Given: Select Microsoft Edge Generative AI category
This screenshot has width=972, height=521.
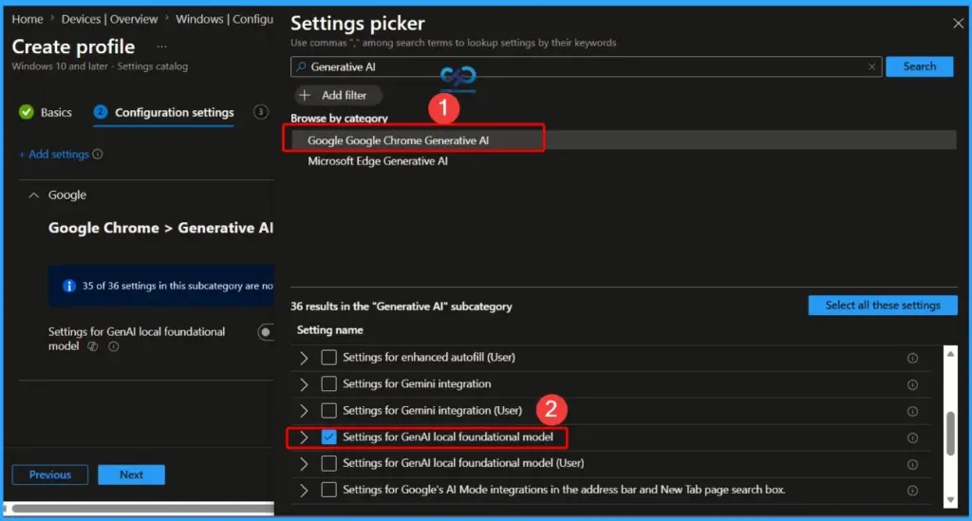Looking at the screenshot, I should 378,161.
